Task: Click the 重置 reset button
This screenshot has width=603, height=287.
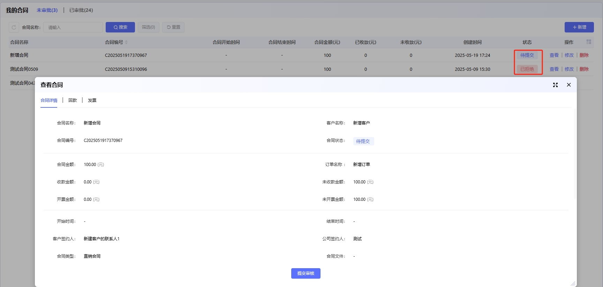Action: 173,27
